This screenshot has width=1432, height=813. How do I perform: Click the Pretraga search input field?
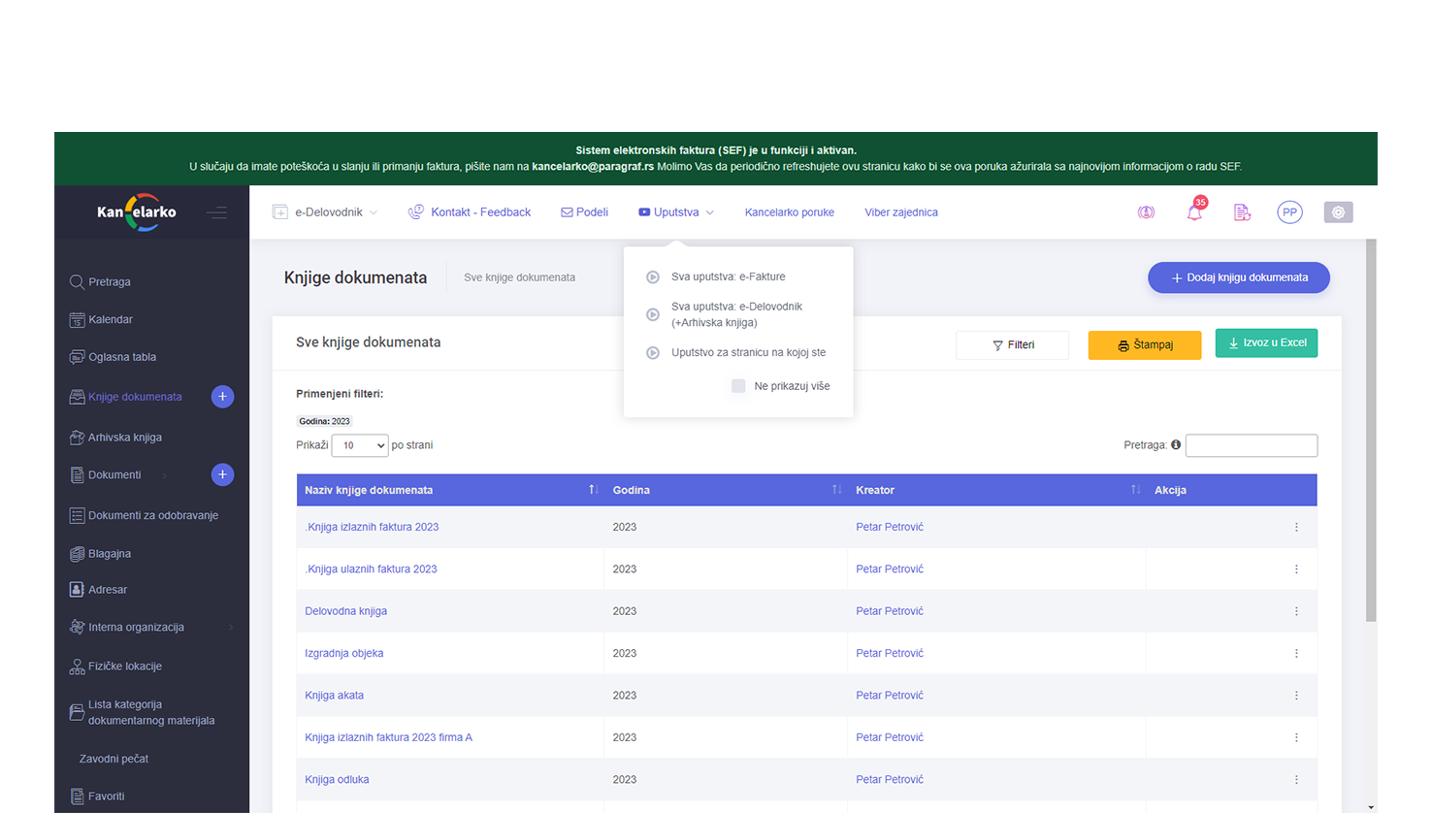pos(1251,445)
